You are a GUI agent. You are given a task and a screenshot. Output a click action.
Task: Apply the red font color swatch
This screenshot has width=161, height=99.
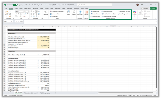tap(24, 16)
